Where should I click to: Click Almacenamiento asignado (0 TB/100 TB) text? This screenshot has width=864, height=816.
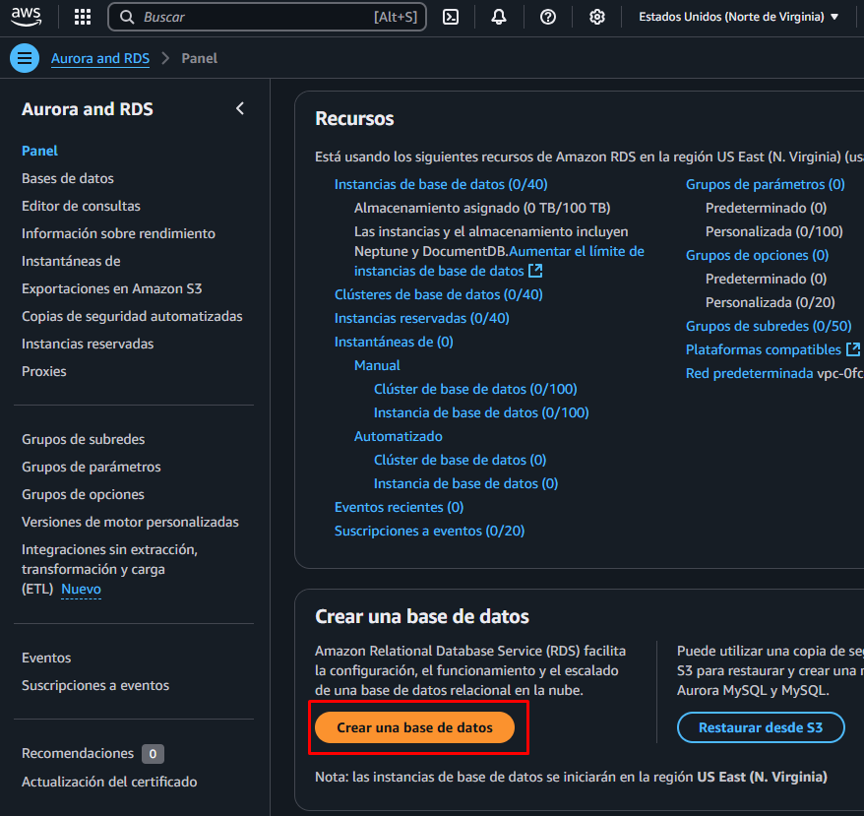(482, 208)
